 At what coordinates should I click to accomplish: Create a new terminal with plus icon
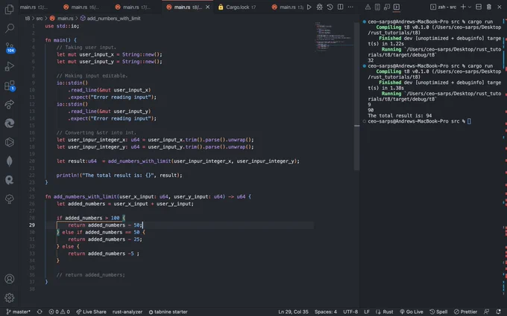[x=463, y=7]
